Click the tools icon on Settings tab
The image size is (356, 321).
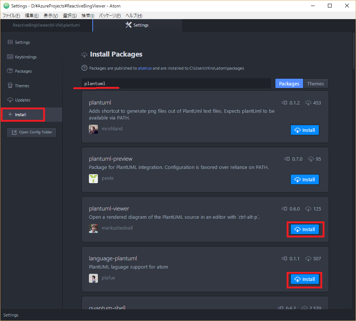pos(129,25)
